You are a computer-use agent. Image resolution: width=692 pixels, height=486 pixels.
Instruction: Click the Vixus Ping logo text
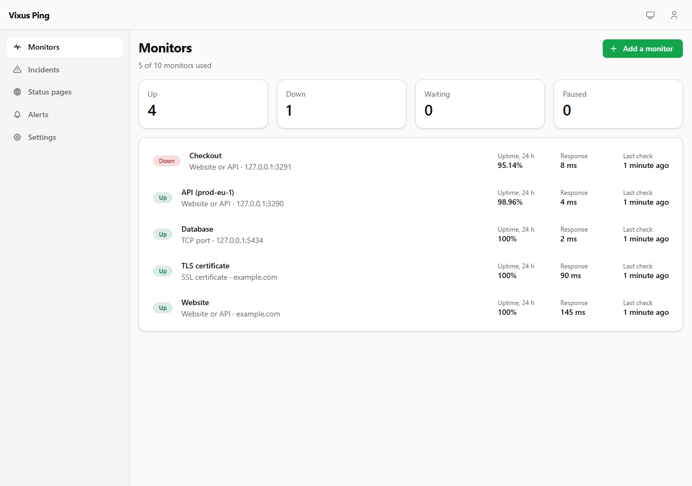[x=29, y=16]
